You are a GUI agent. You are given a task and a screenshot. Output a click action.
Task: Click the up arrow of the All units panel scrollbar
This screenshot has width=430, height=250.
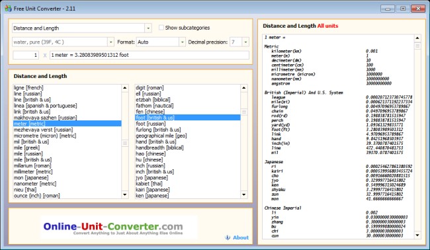(x=417, y=38)
